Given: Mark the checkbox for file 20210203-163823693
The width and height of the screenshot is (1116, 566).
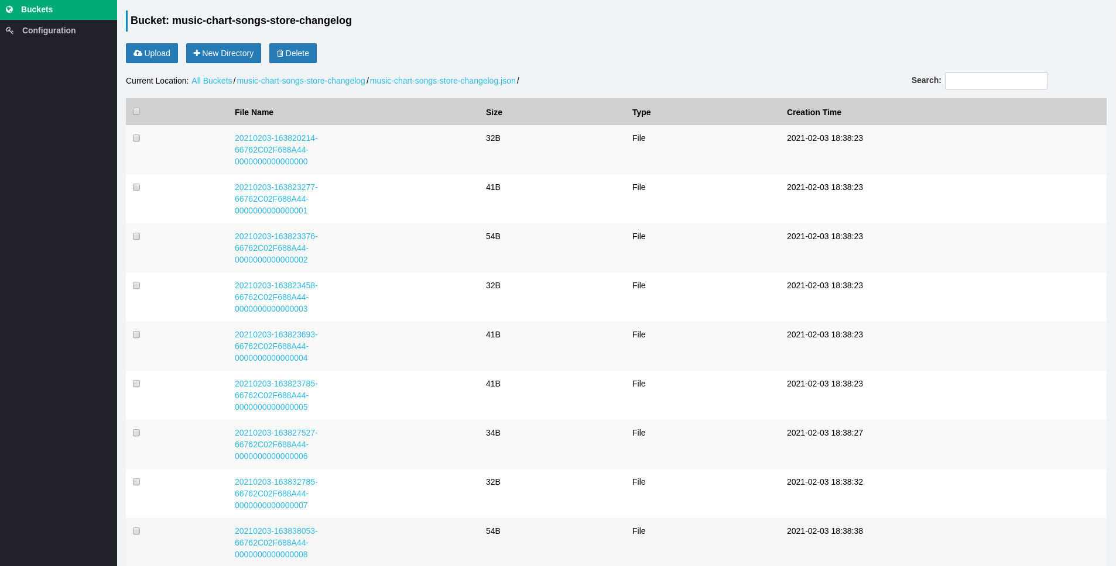Looking at the screenshot, I should pyautogui.click(x=136, y=334).
